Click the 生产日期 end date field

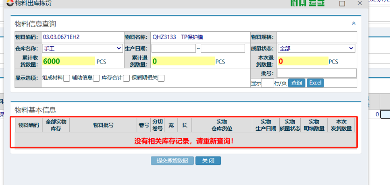(223, 49)
